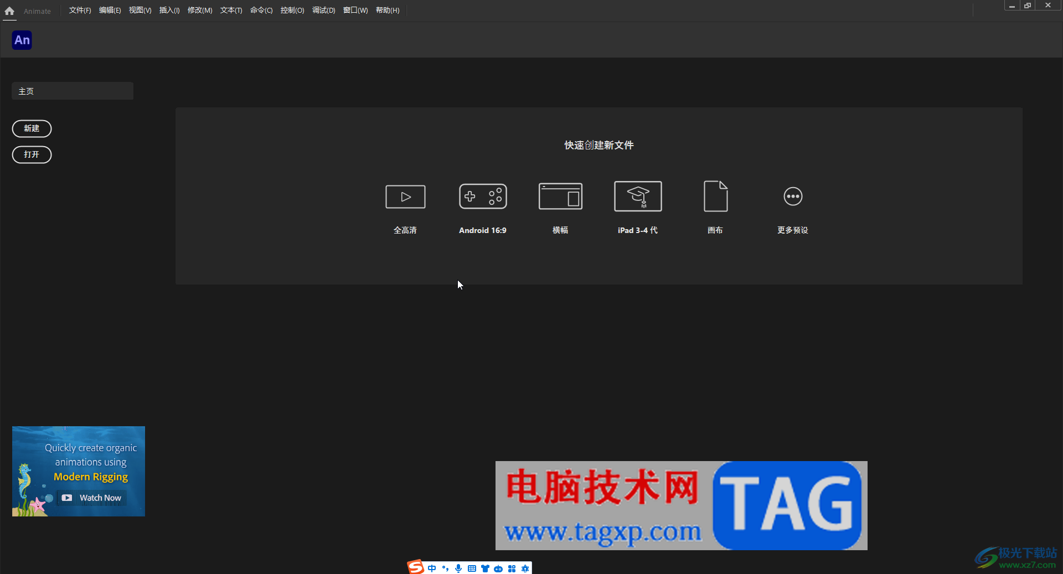The image size is (1063, 574).
Task: Click the Animate tab label in title bar
Action: click(x=37, y=11)
